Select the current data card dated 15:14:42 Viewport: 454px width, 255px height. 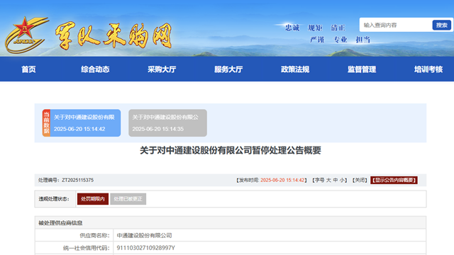pos(82,123)
